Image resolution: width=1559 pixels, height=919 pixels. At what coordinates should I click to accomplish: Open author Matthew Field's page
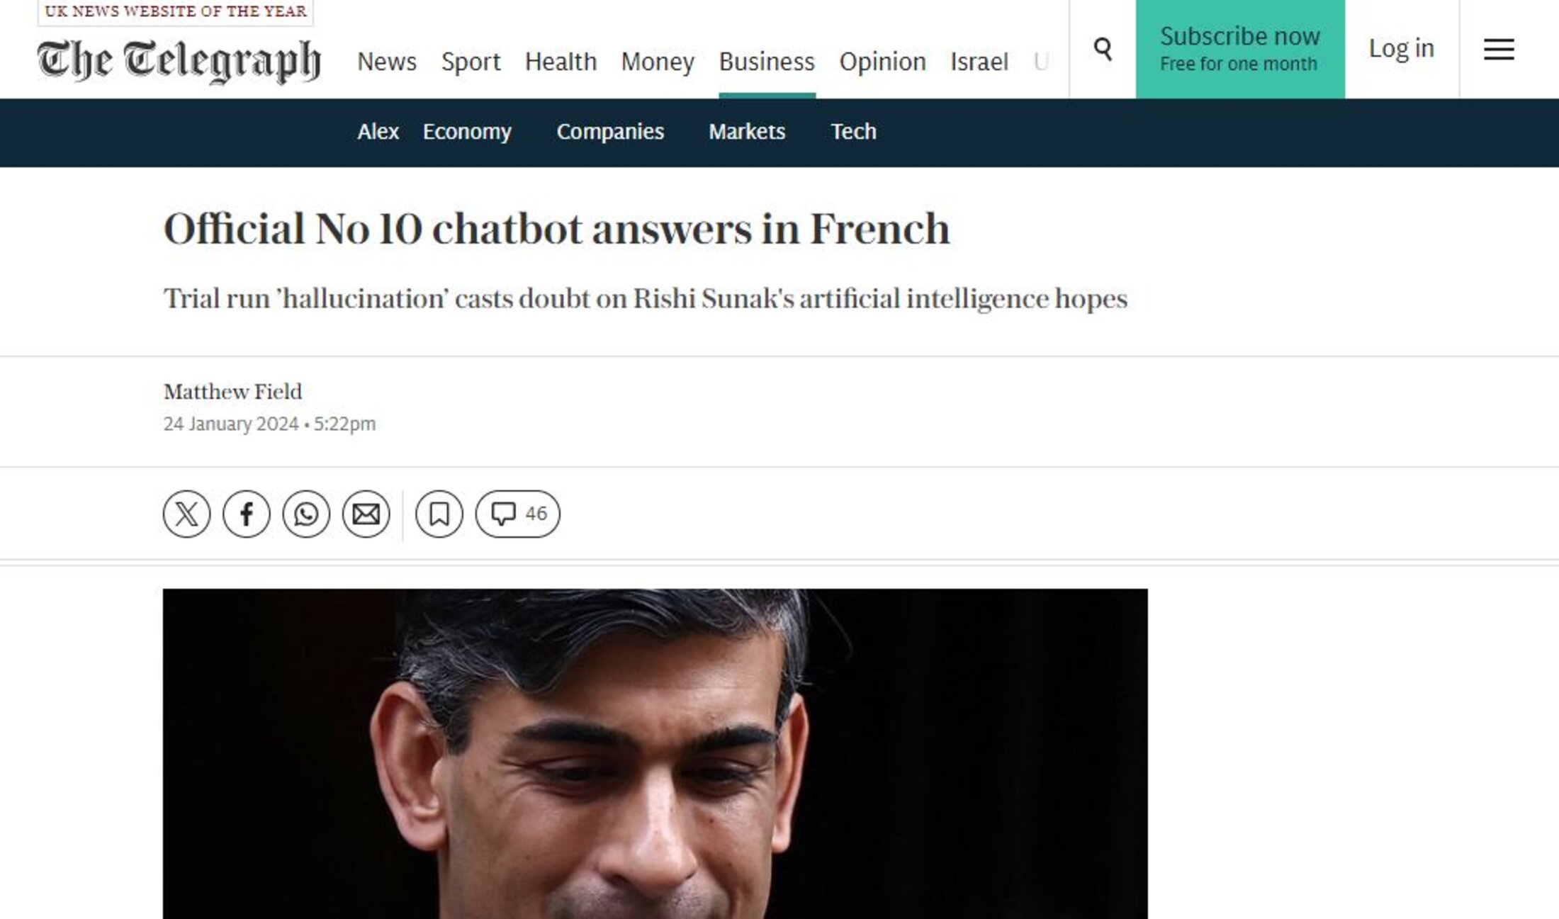232,392
